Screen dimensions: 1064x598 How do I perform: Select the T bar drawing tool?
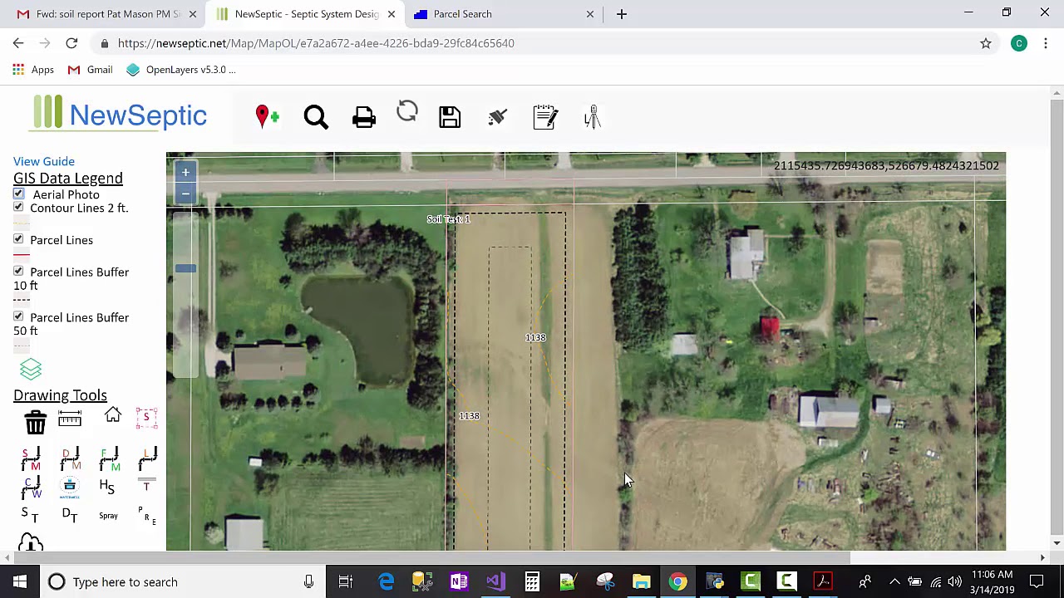coord(146,484)
